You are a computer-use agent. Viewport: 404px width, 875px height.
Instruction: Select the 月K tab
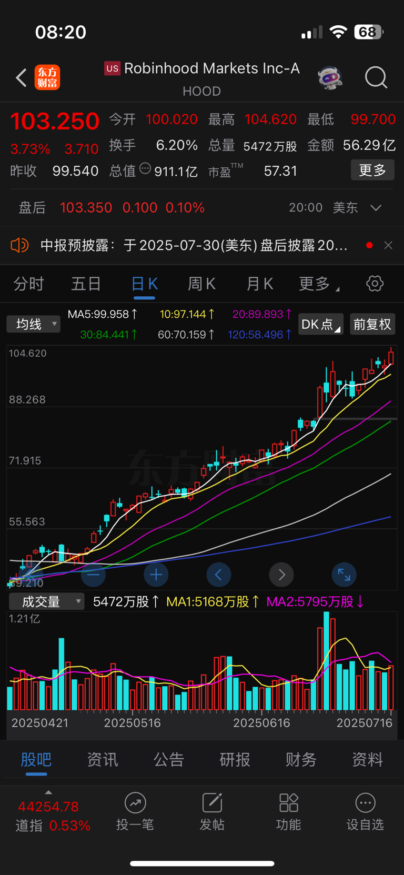point(260,284)
